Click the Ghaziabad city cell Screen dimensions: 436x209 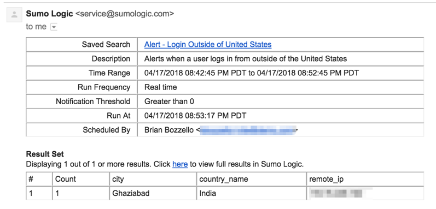131,193
